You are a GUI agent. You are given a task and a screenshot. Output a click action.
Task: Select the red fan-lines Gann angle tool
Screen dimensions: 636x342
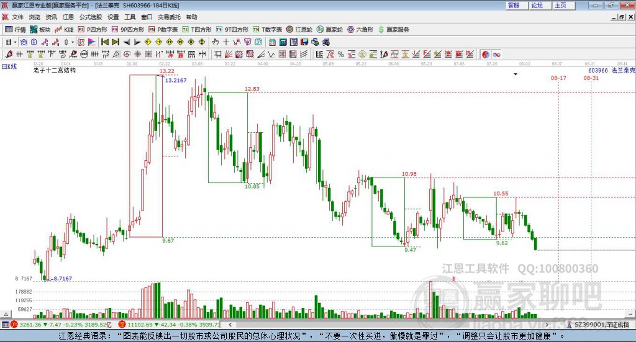(229, 54)
